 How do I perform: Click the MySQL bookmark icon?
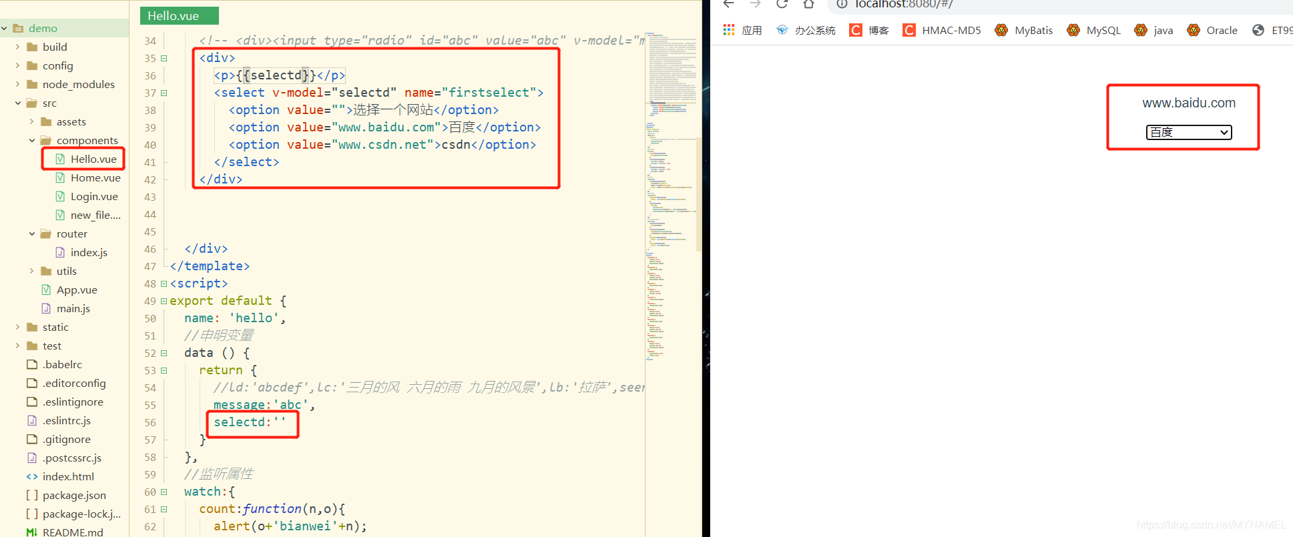pos(1073,30)
